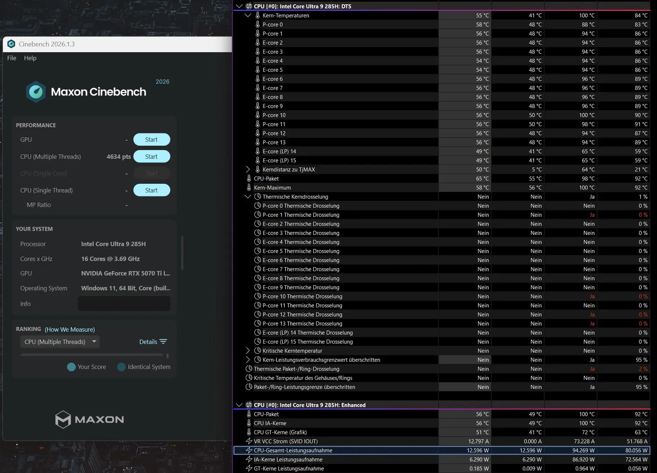Screen dimensions: 657x473
Task: Start the CPU Multiple Threads benchmark
Action: [151, 157]
